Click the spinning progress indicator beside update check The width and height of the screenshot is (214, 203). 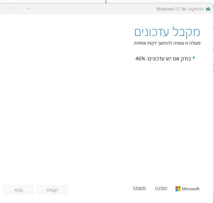coord(194,58)
